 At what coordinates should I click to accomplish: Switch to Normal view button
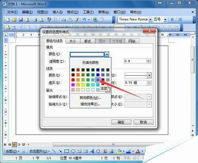coord(5,144)
